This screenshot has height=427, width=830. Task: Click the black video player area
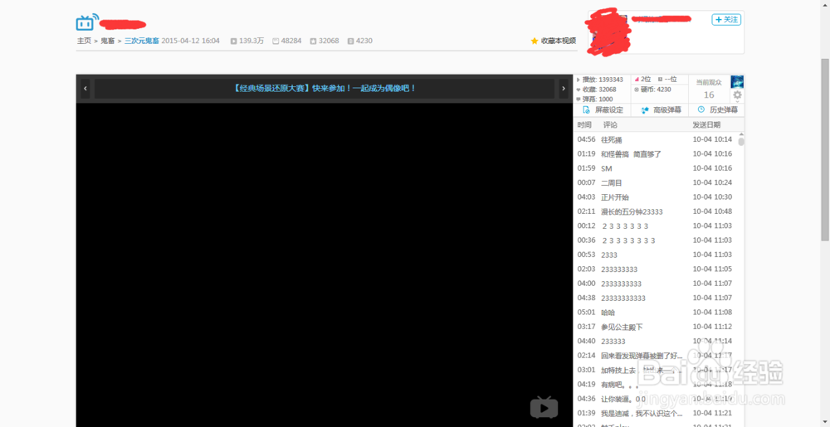coord(324,264)
